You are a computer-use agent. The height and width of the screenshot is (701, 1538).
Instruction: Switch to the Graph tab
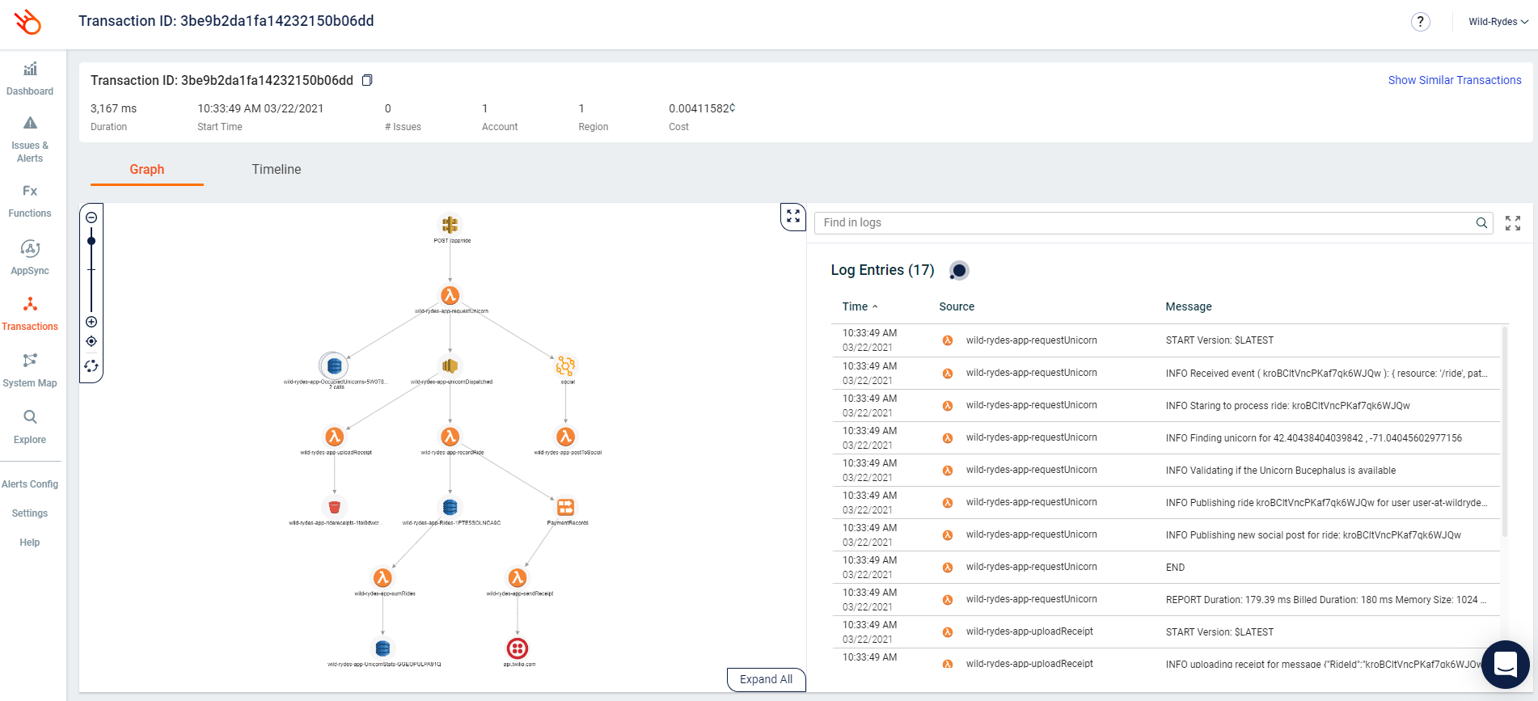[x=147, y=169]
